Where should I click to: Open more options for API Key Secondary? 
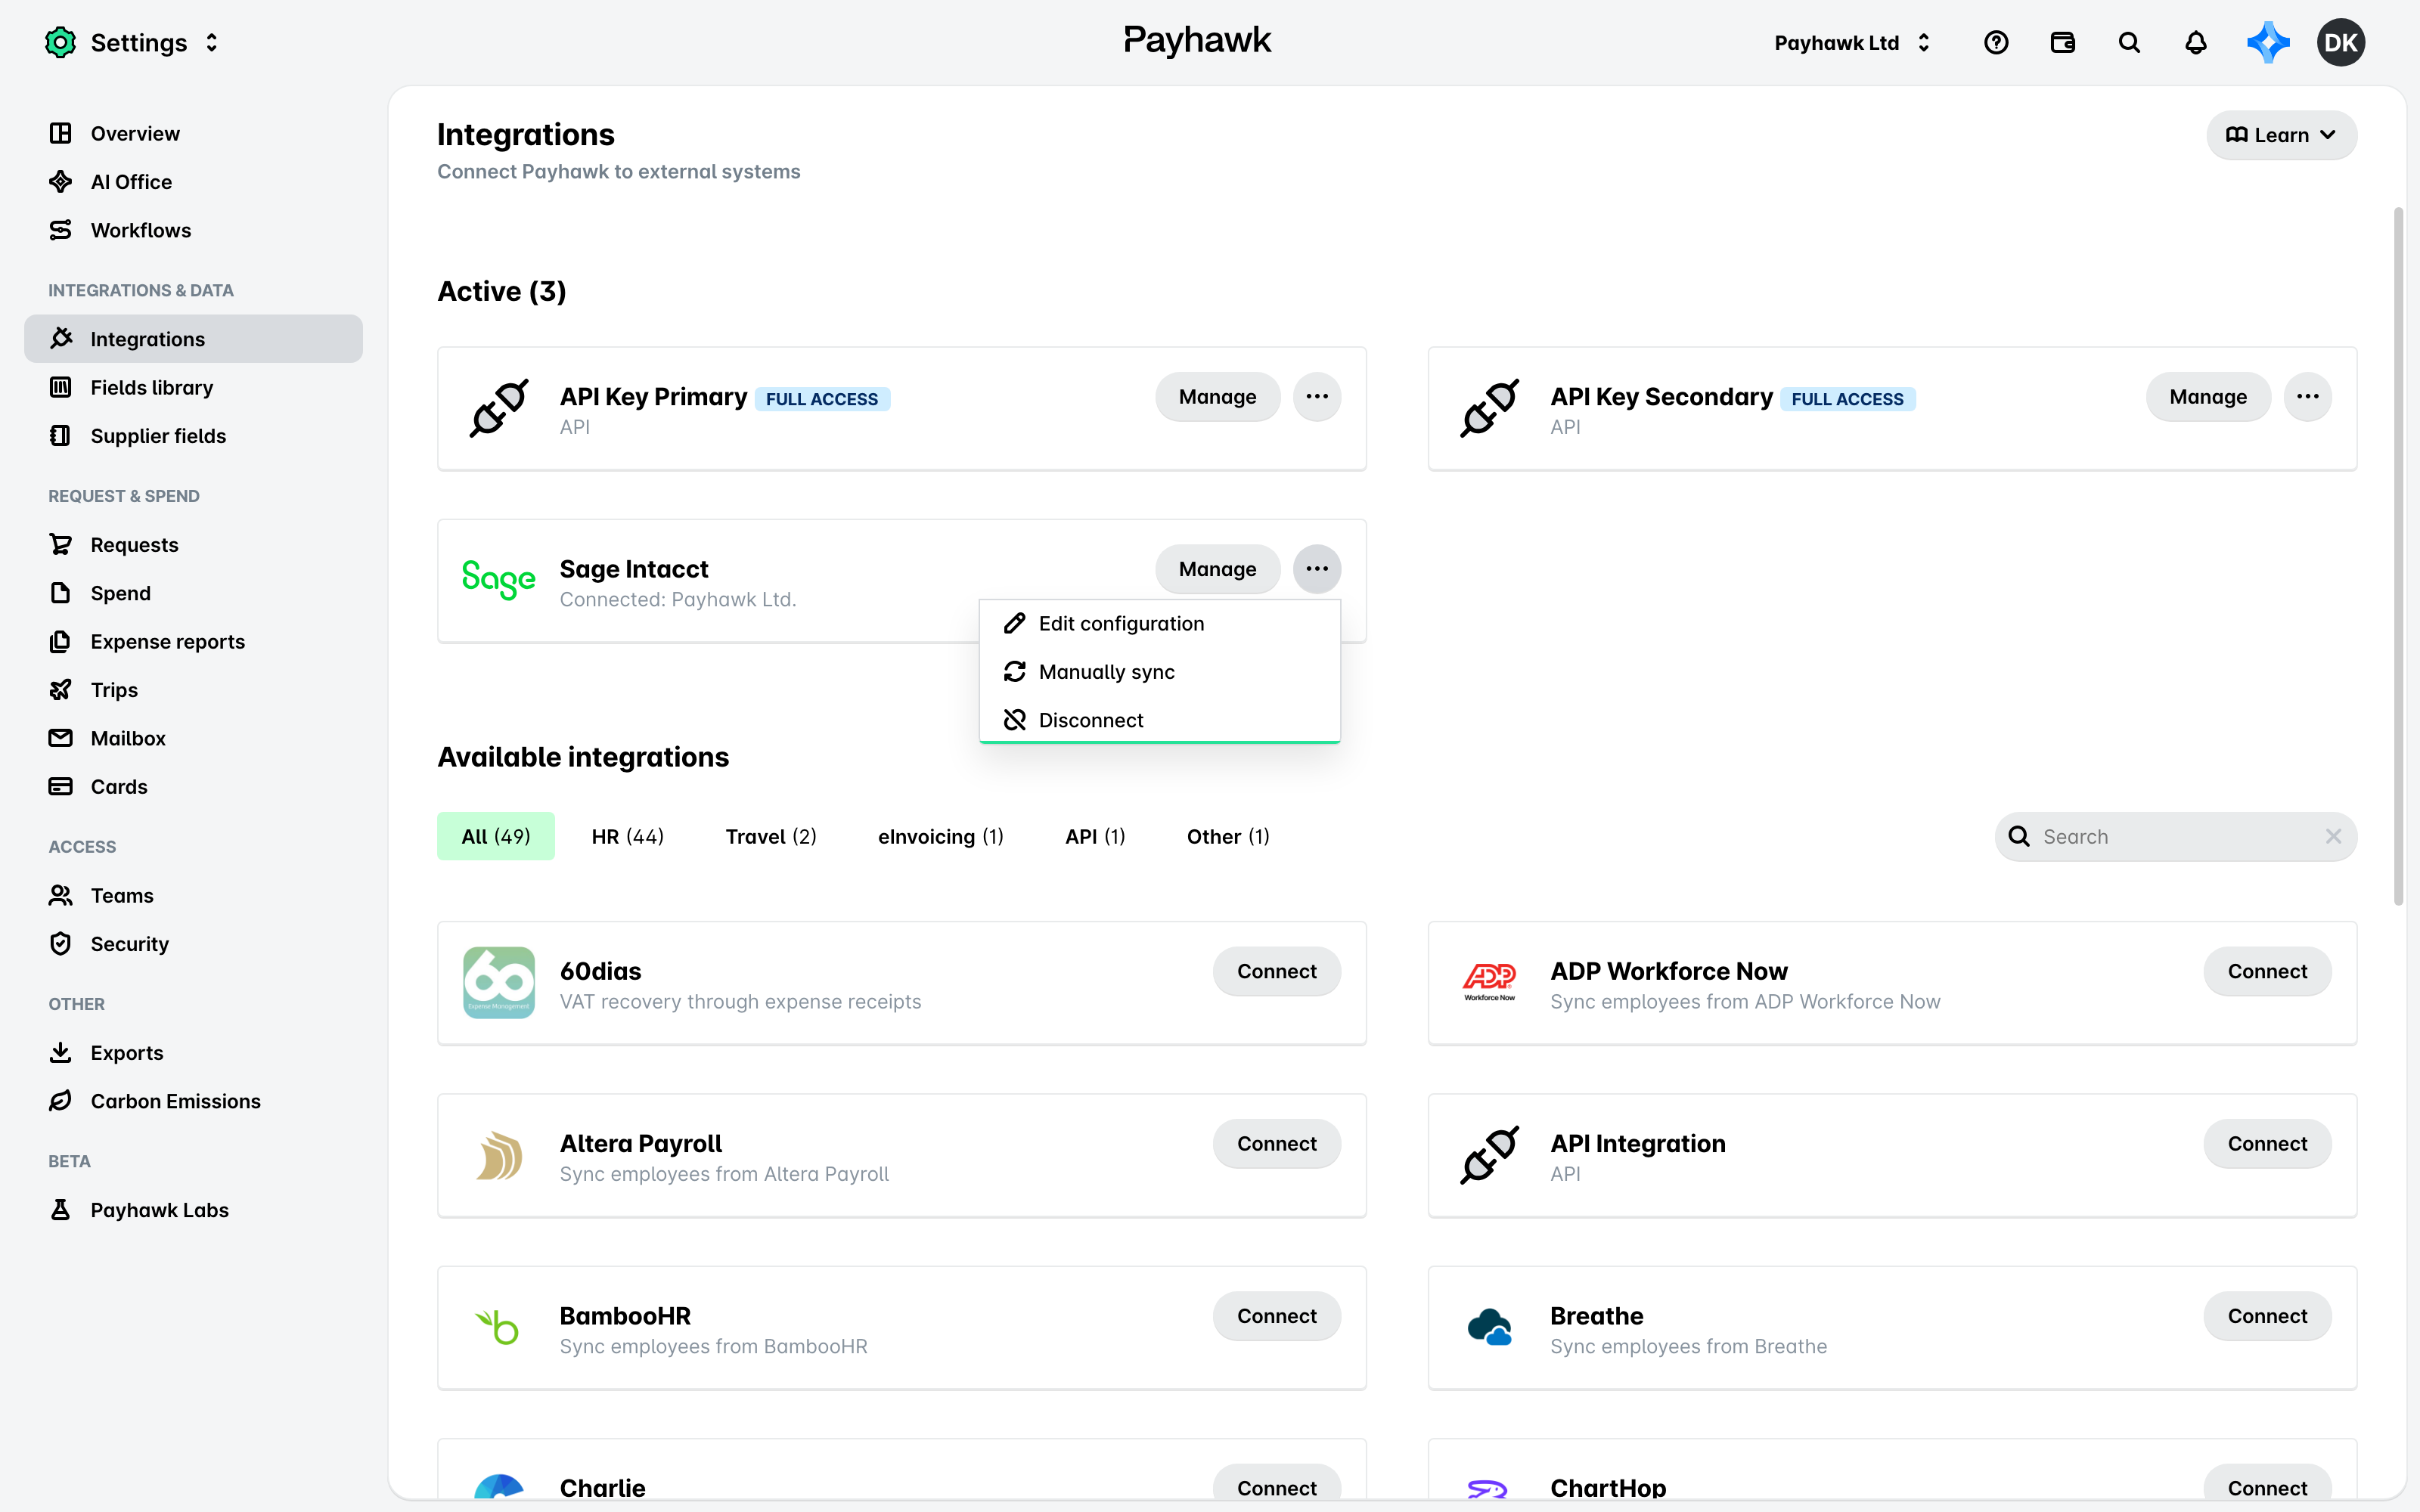click(2308, 397)
